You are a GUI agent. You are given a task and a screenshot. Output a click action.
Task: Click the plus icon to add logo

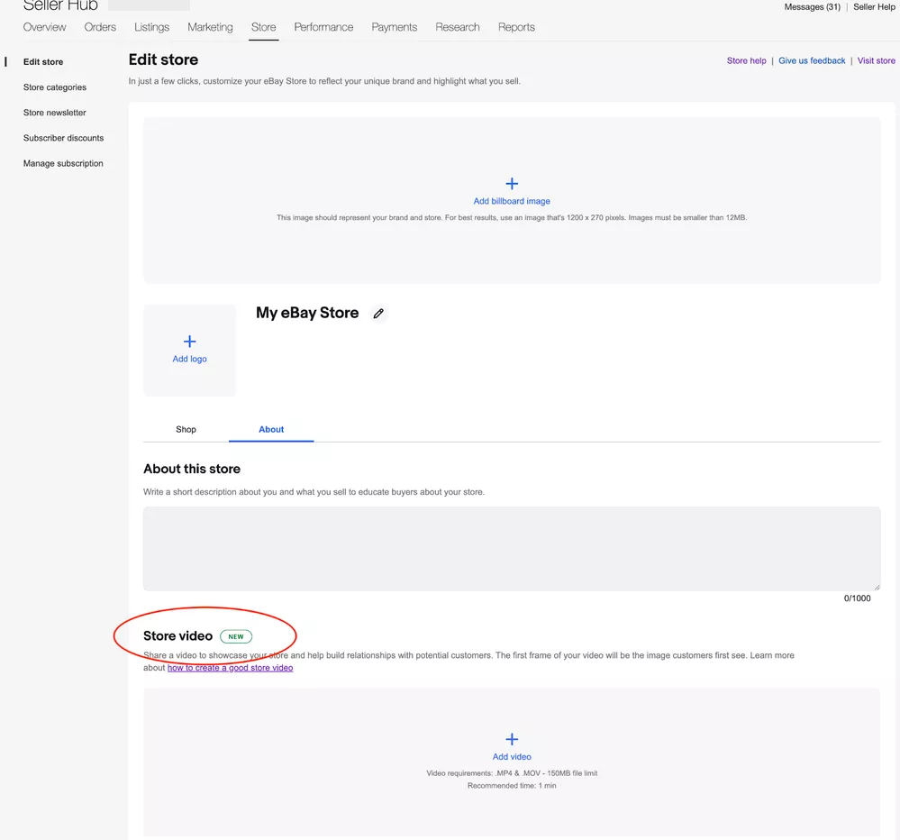tap(189, 342)
